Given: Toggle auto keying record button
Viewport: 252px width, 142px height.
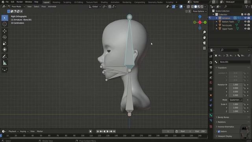Looking at the screenshot, I should click(x=91, y=131).
